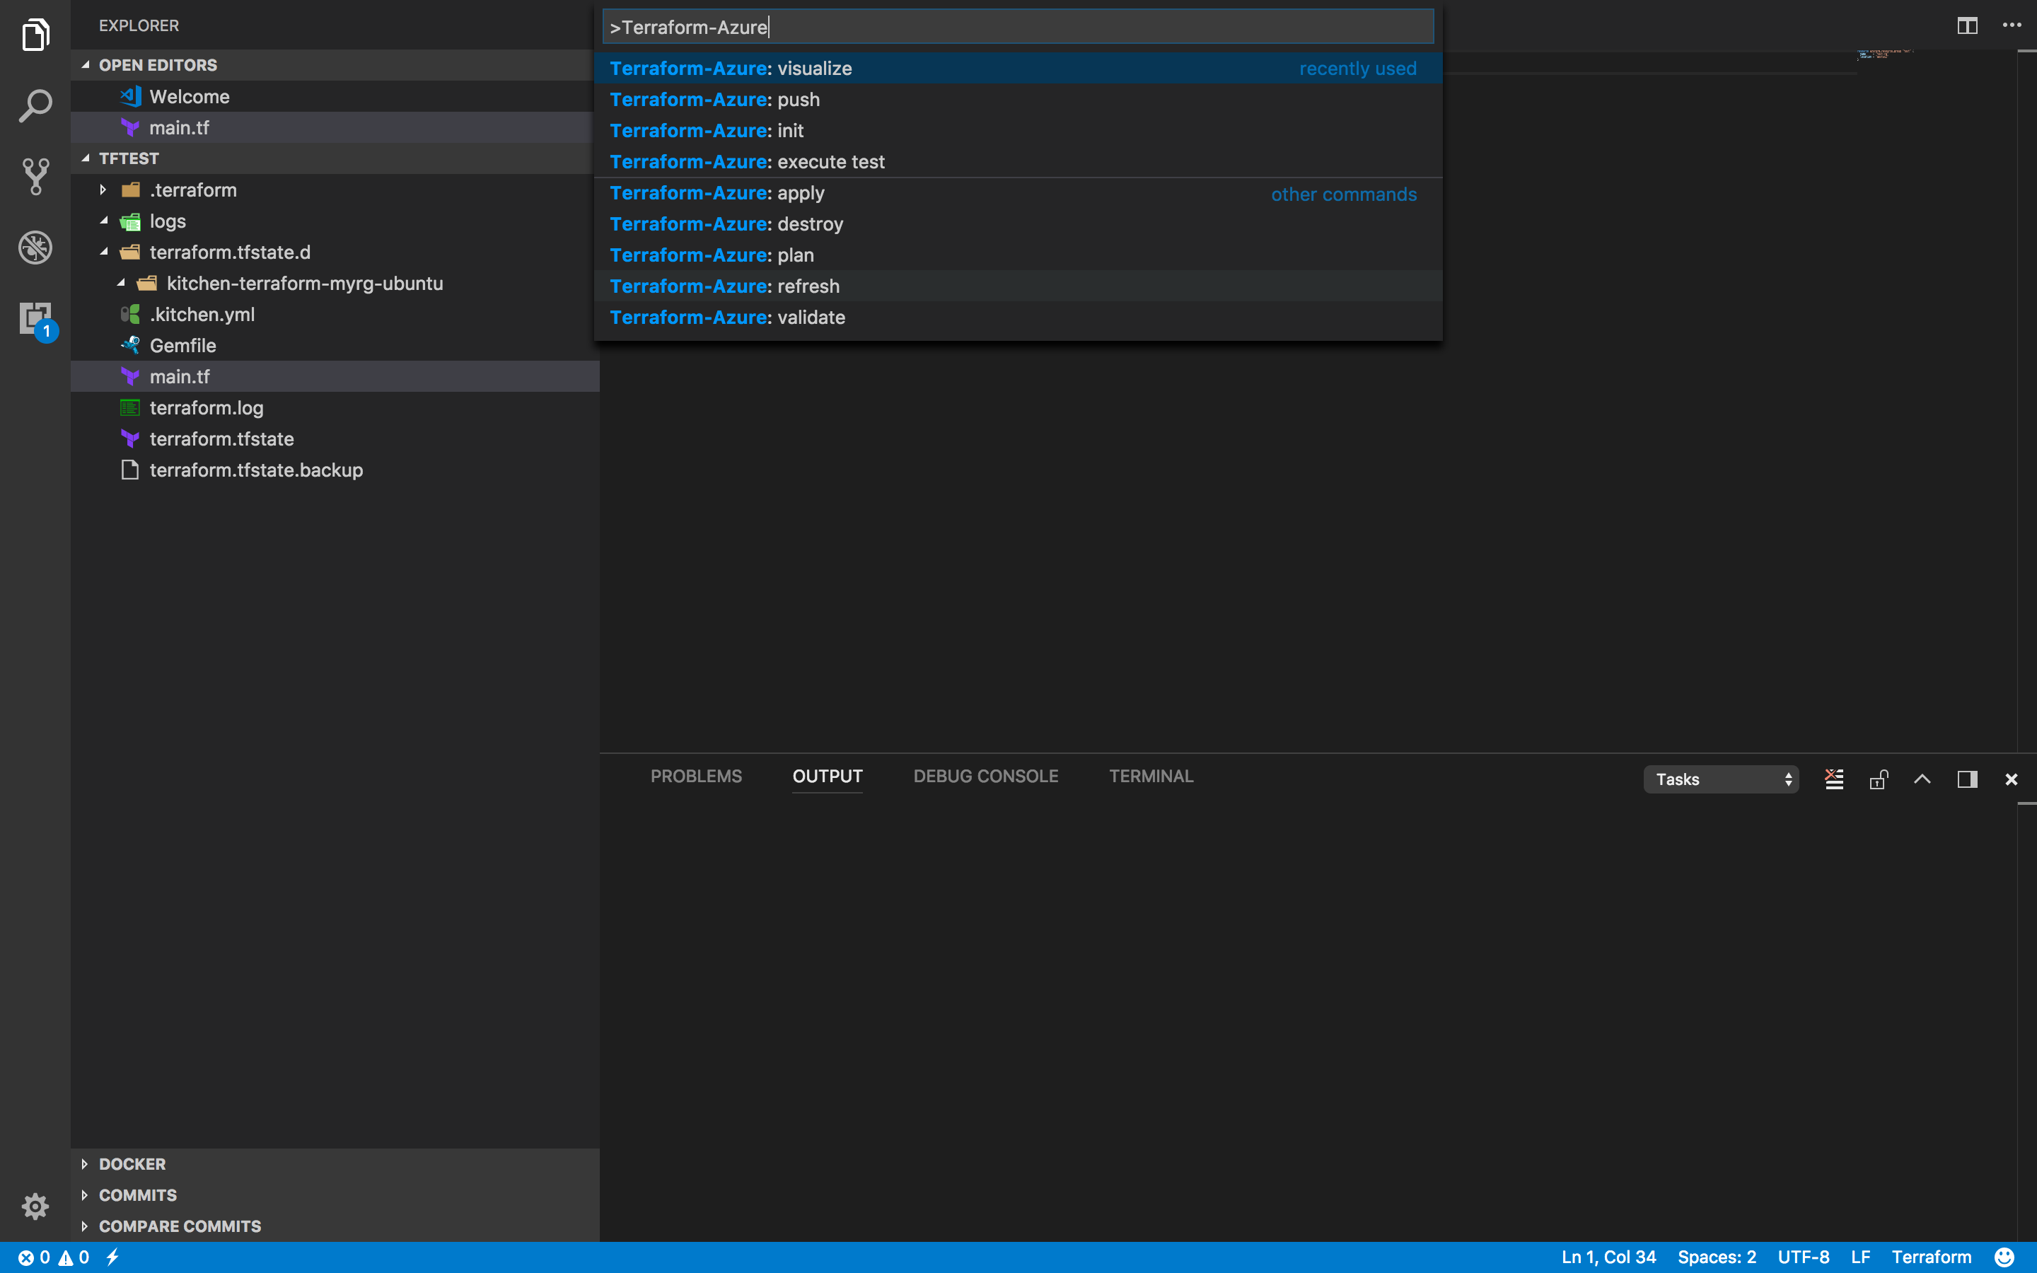Click the errors count in status bar
The width and height of the screenshot is (2037, 1273).
(35, 1257)
